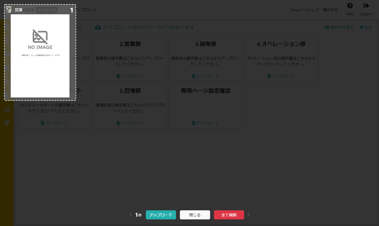This screenshot has width=379, height=226.
Task: Click the file icon beside アップロード in 2.営業部
Action: [x=118, y=76]
